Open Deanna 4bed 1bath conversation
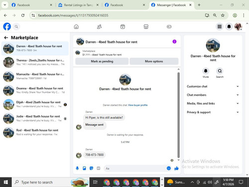Image resolution: width=249 pixels, height=187 pixels. point(35,90)
